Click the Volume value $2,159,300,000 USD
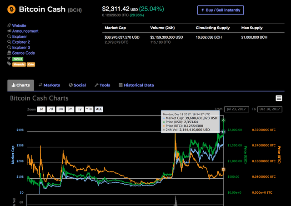Screen dimensions: 291x206 166,37
